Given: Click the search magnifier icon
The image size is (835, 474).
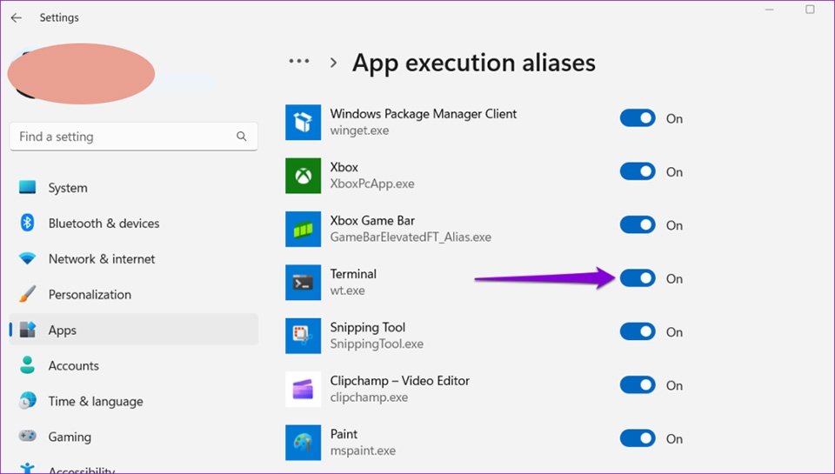Looking at the screenshot, I should click(241, 137).
